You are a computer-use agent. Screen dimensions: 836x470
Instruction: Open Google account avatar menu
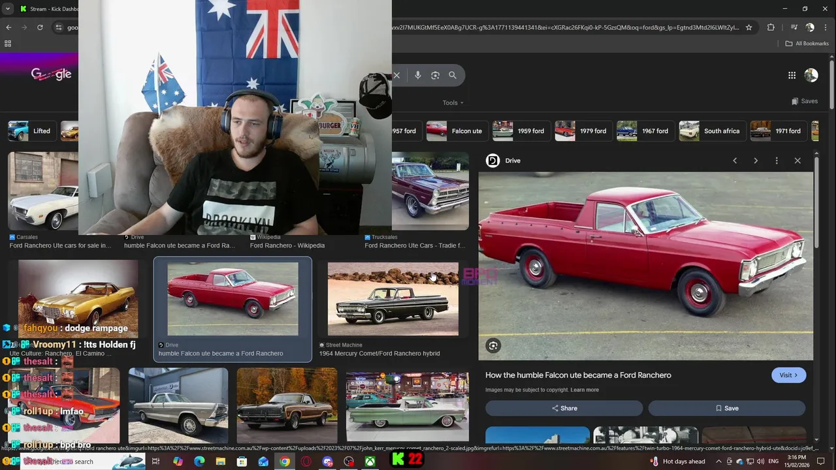(x=811, y=75)
